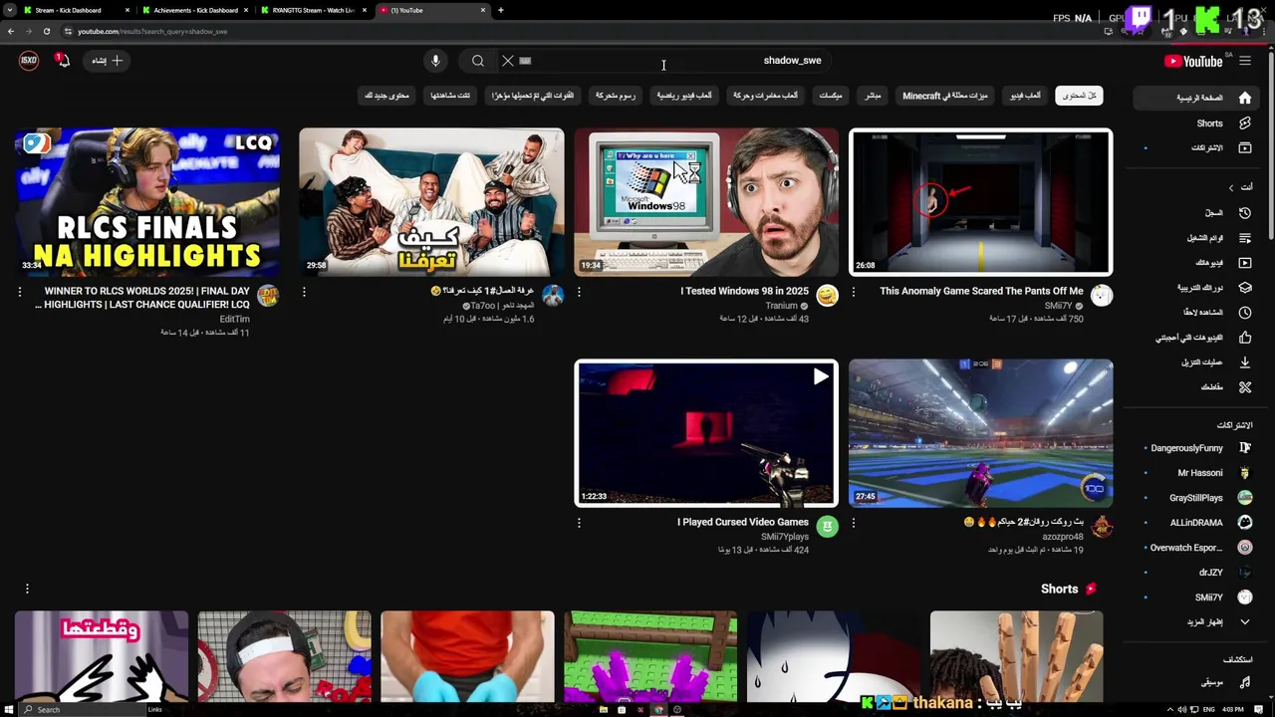Open Shorts shelf options menu

pos(27,589)
